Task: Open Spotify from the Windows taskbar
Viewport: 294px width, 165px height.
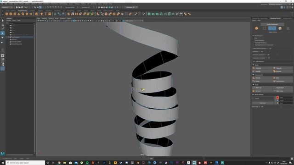Action: 87,163
